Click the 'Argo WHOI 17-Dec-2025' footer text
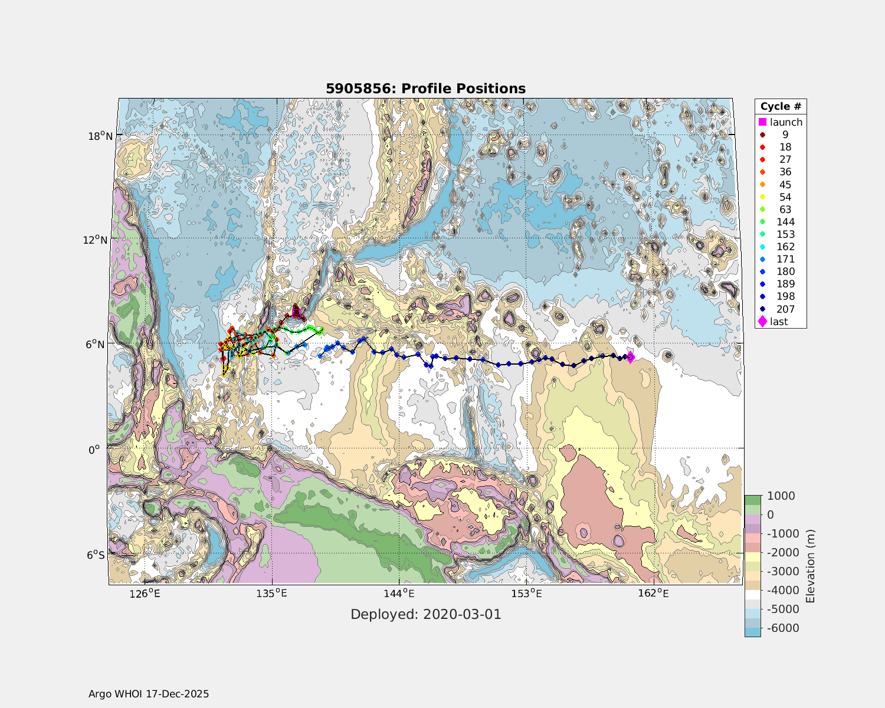The width and height of the screenshot is (885, 708). pyautogui.click(x=149, y=694)
